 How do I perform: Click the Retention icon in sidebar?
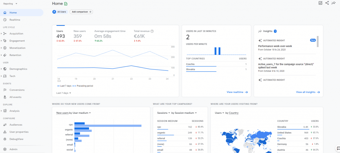[5, 55]
